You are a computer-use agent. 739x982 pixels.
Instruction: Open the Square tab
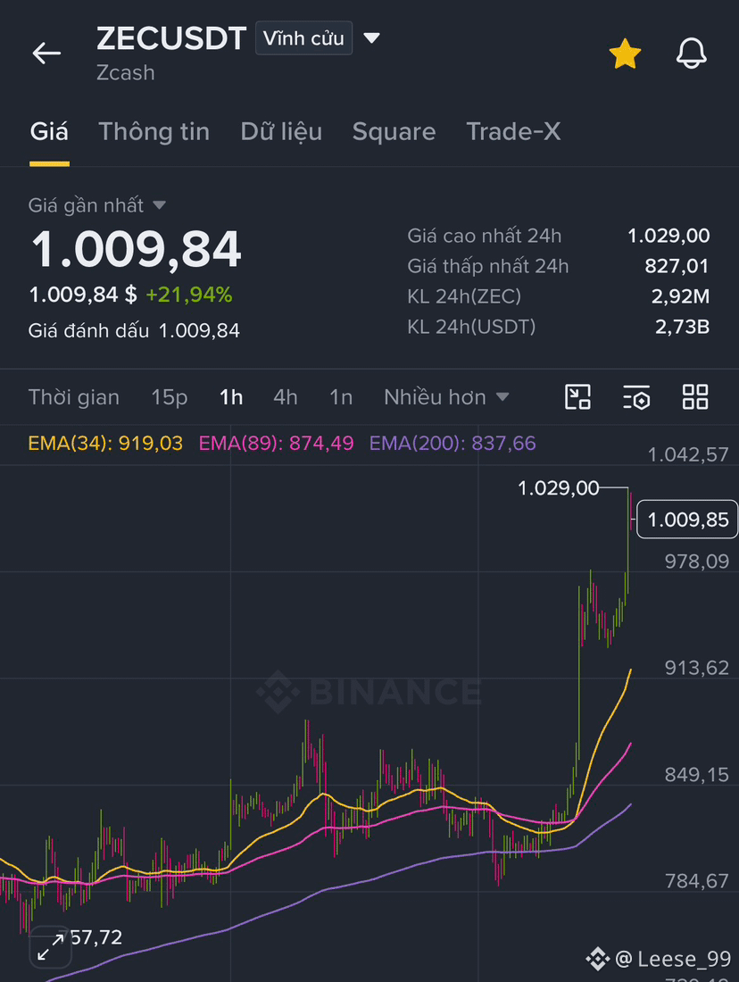(x=394, y=131)
